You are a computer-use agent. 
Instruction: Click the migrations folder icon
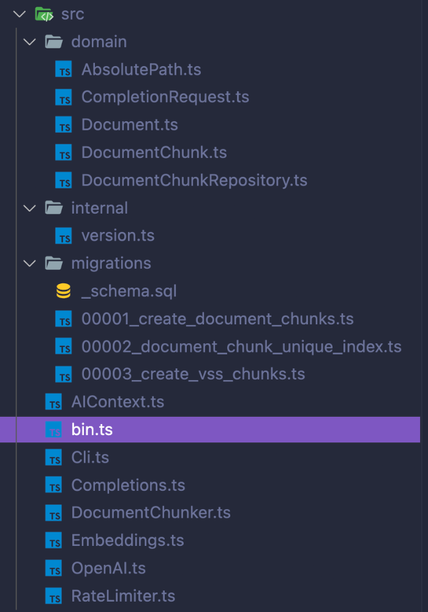54,264
